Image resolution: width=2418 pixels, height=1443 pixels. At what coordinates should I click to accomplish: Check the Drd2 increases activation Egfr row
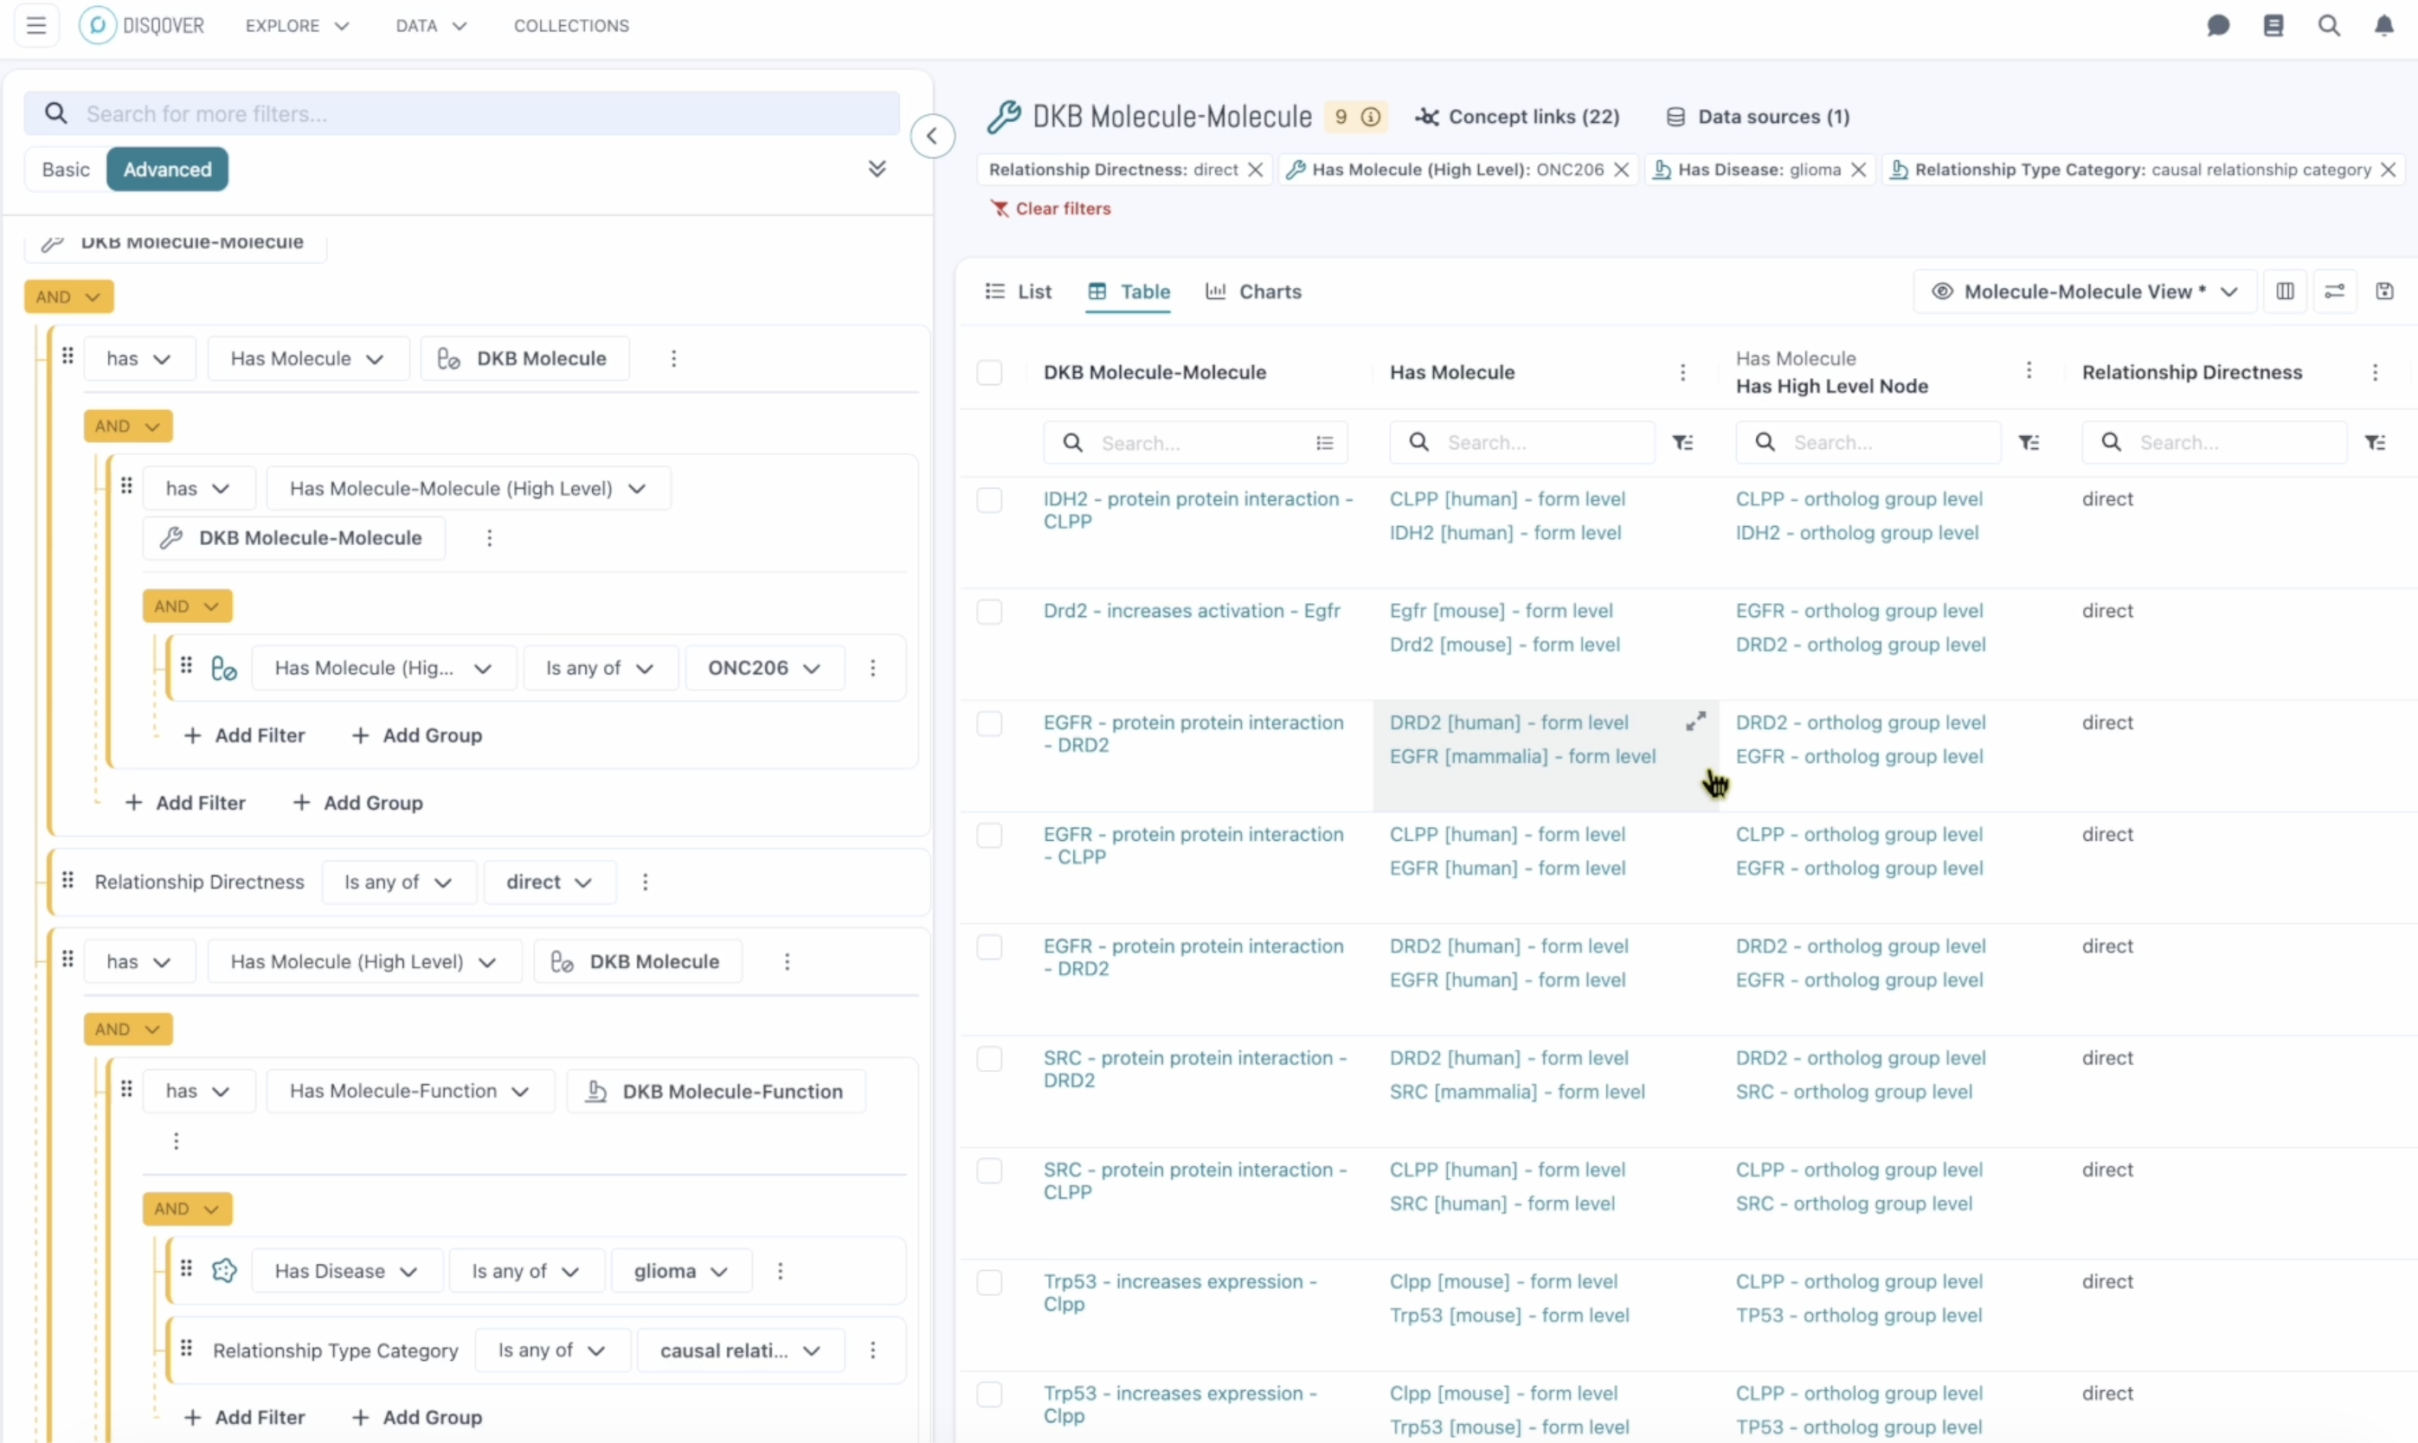click(x=989, y=612)
